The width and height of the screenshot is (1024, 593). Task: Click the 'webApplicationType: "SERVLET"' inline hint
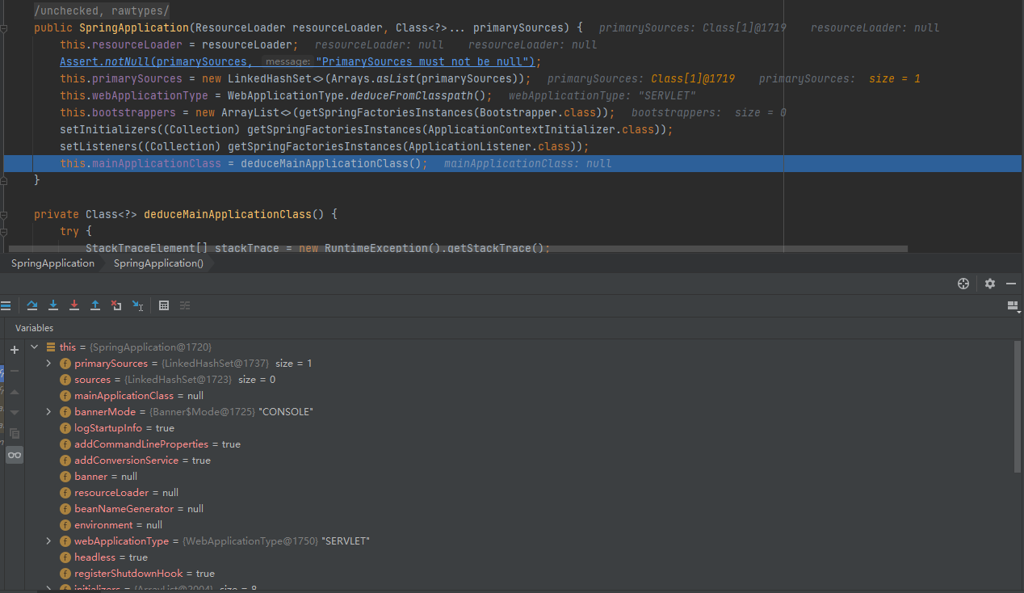(x=602, y=96)
